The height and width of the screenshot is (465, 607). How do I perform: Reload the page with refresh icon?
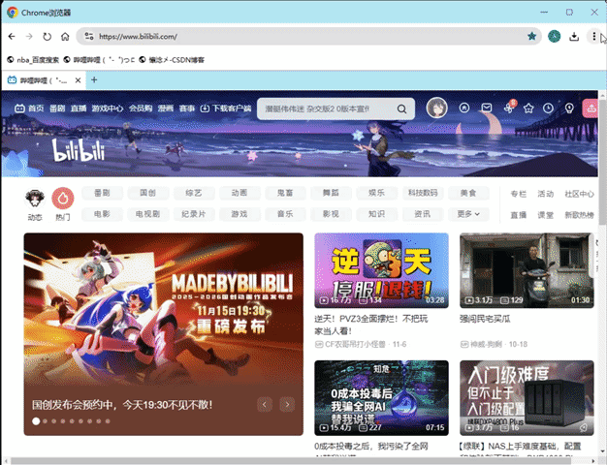click(x=47, y=37)
